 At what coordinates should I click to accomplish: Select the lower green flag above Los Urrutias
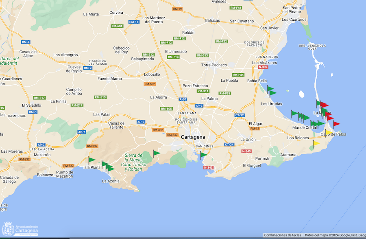coord(272,93)
